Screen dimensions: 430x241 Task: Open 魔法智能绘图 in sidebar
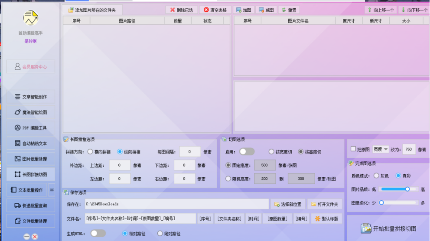pyautogui.click(x=31, y=112)
